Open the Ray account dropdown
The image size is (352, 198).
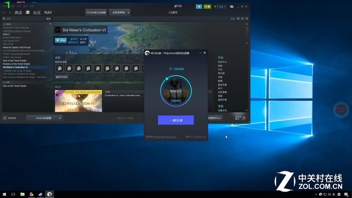point(222,7)
